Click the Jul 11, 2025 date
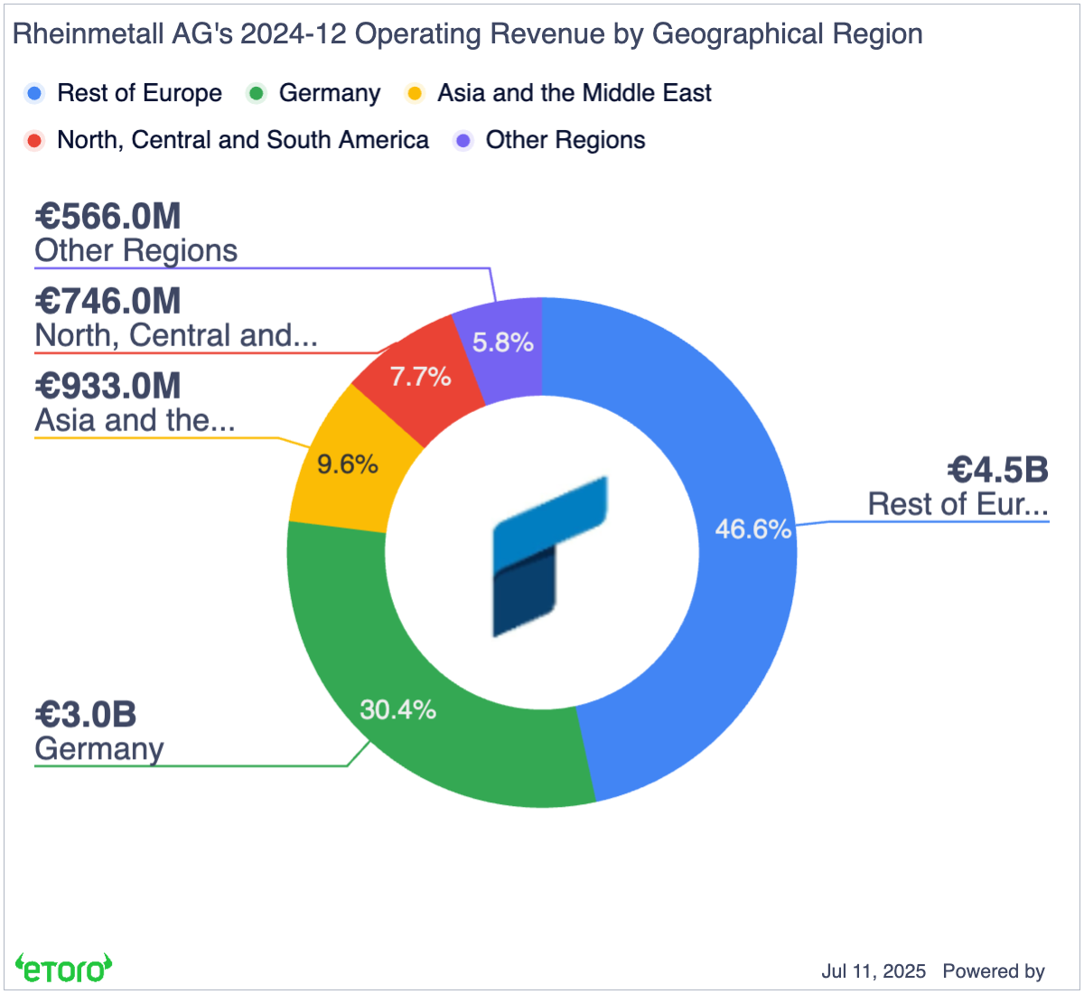This screenshot has height=994, width=1084. [x=874, y=971]
